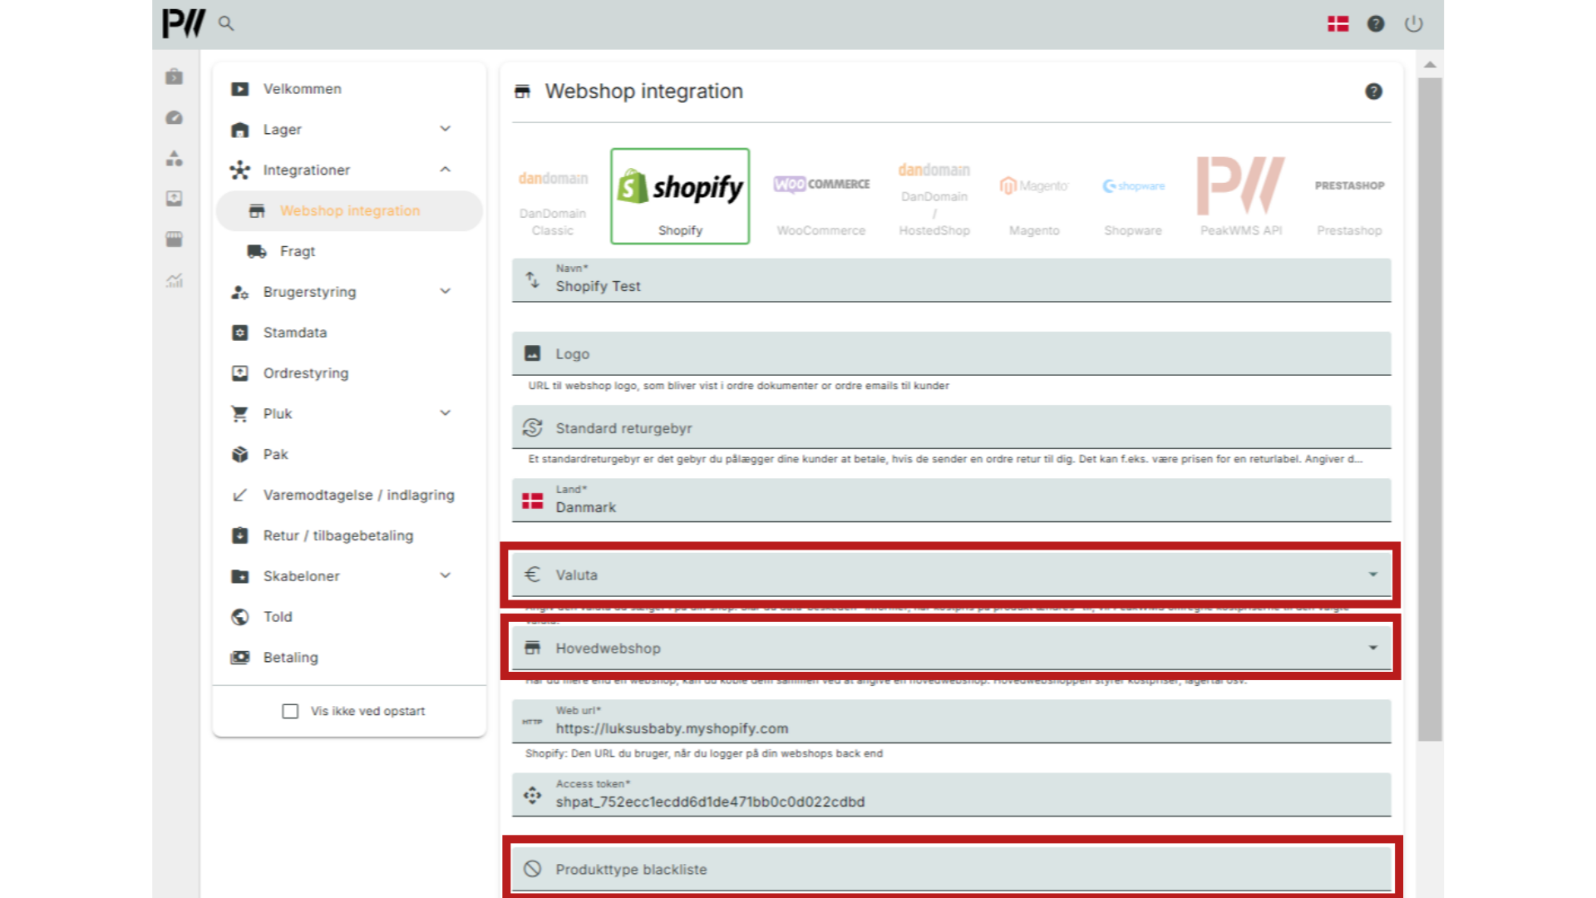Open the Pak menu item
The width and height of the screenshot is (1596, 898).
[x=349, y=455]
